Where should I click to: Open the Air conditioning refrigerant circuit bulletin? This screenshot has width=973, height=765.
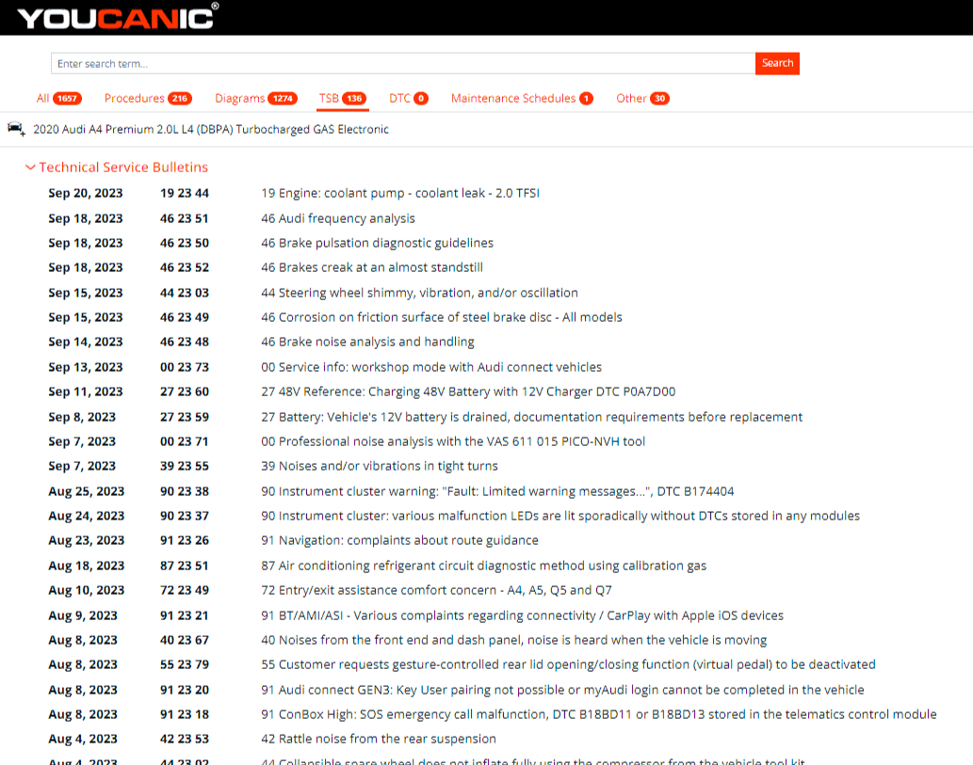pos(483,566)
